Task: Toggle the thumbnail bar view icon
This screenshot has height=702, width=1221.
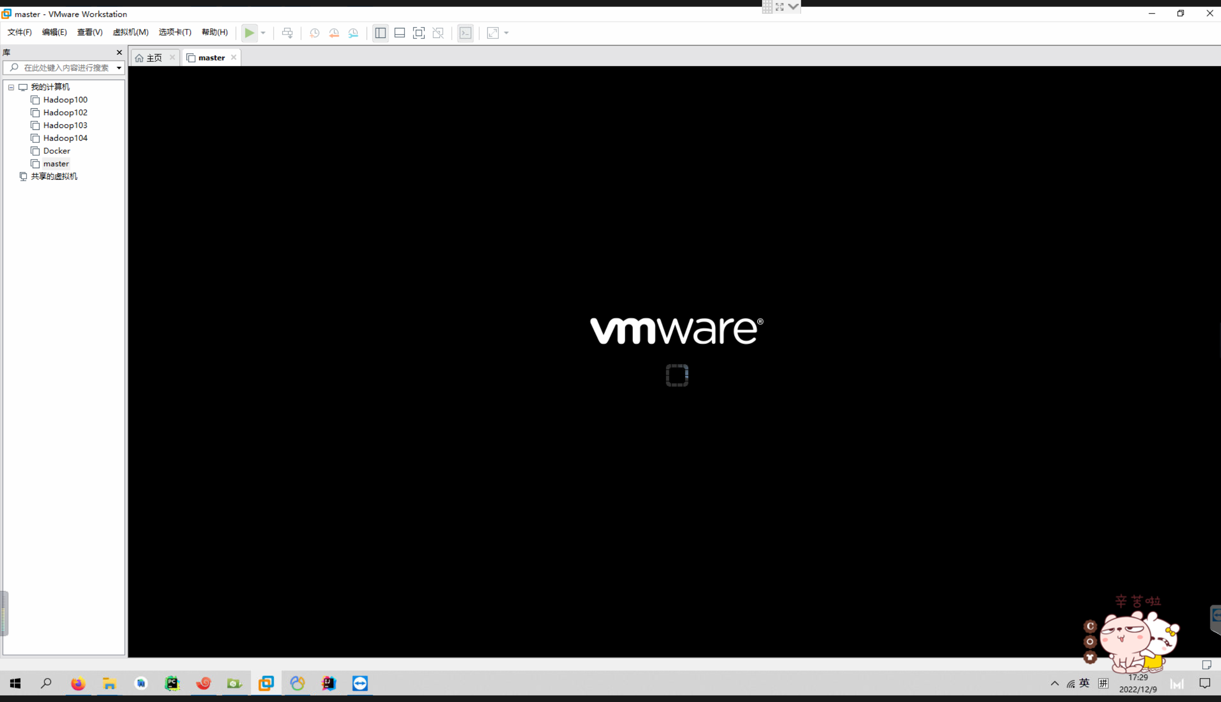Action: tap(400, 33)
